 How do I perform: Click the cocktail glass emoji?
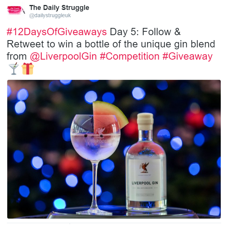(x=14, y=69)
